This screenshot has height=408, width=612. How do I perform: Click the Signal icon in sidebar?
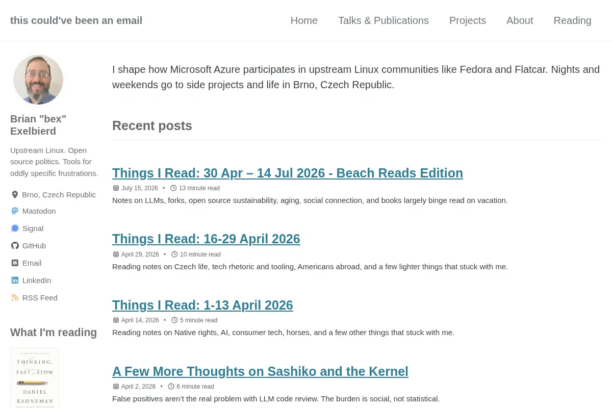(x=15, y=228)
